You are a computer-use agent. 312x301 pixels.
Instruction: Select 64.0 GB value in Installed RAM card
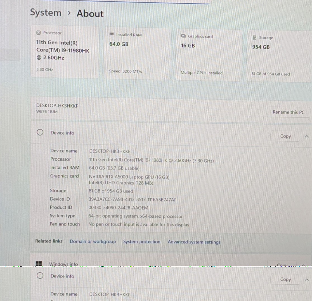tap(119, 44)
